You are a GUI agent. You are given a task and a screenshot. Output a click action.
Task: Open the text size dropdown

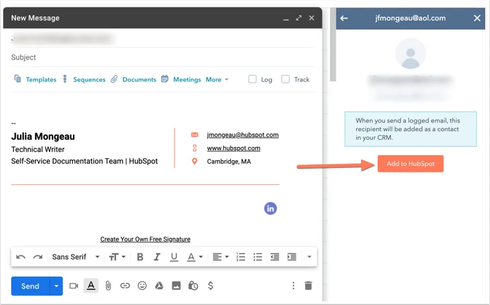pyautogui.click(x=117, y=257)
